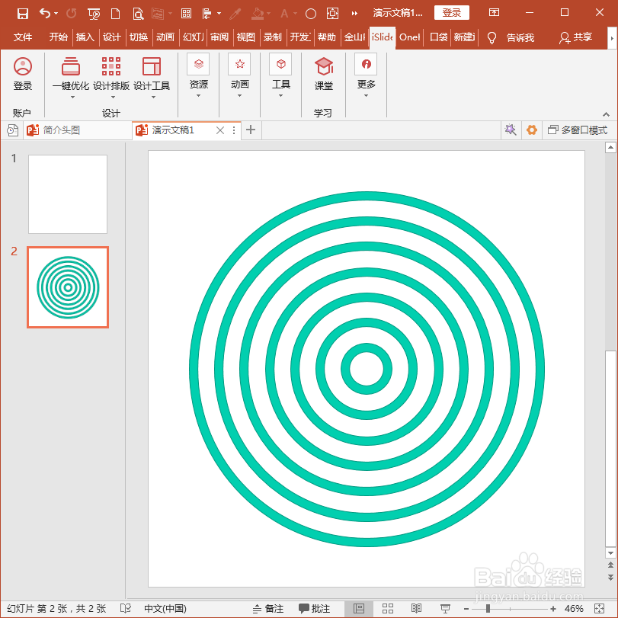Click the iSlide 登录 account icon
Screen dimensions: 618x618
[22, 74]
